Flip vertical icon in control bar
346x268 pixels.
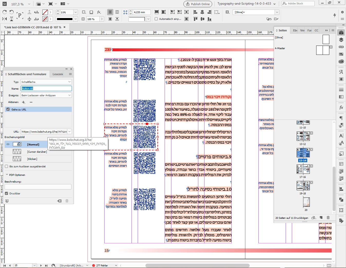pos(12,19)
